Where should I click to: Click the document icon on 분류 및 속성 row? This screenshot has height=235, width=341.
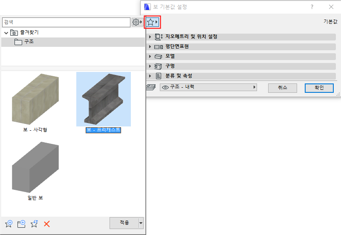point(159,76)
